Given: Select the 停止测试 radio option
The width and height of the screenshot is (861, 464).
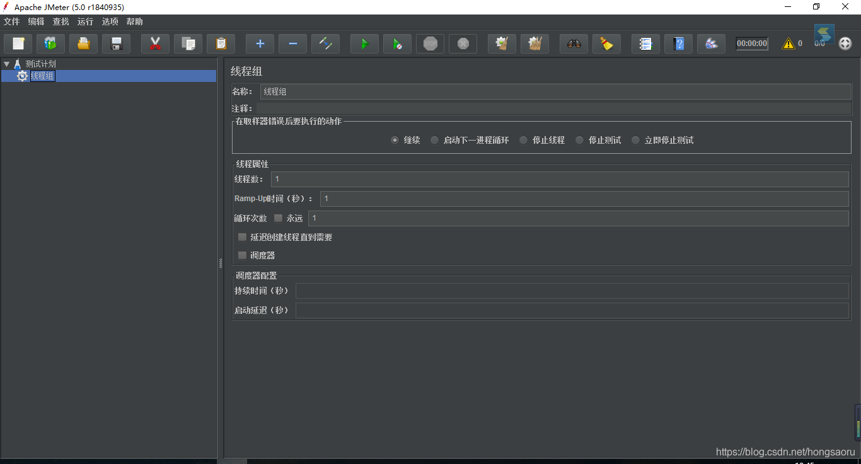Looking at the screenshot, I should pos(598,140).
